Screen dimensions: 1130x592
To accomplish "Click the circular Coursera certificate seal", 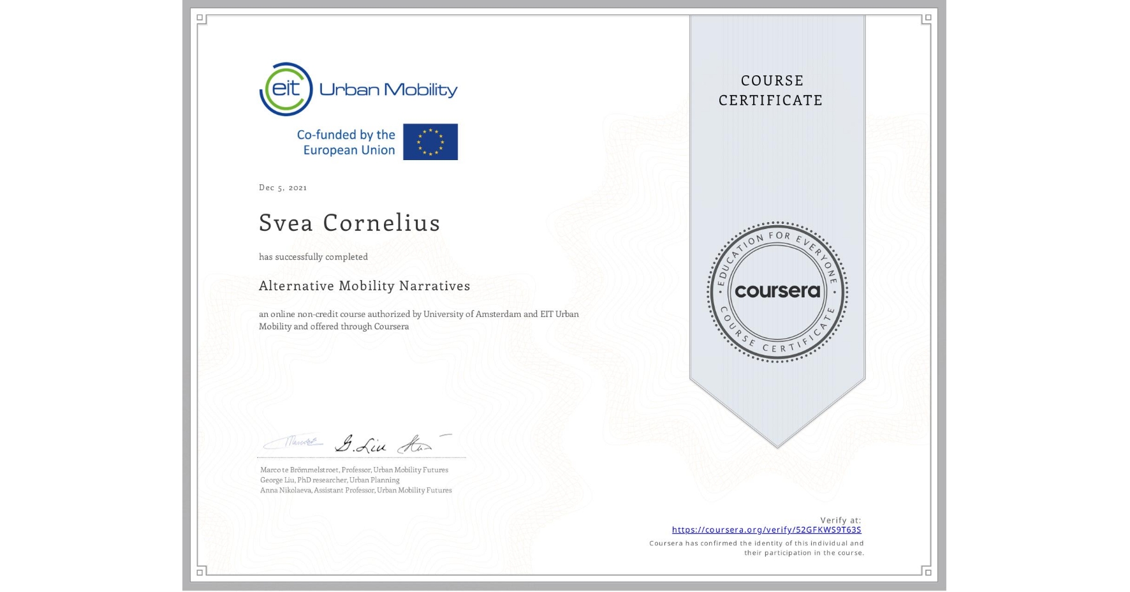I will [x=777, y=292].
